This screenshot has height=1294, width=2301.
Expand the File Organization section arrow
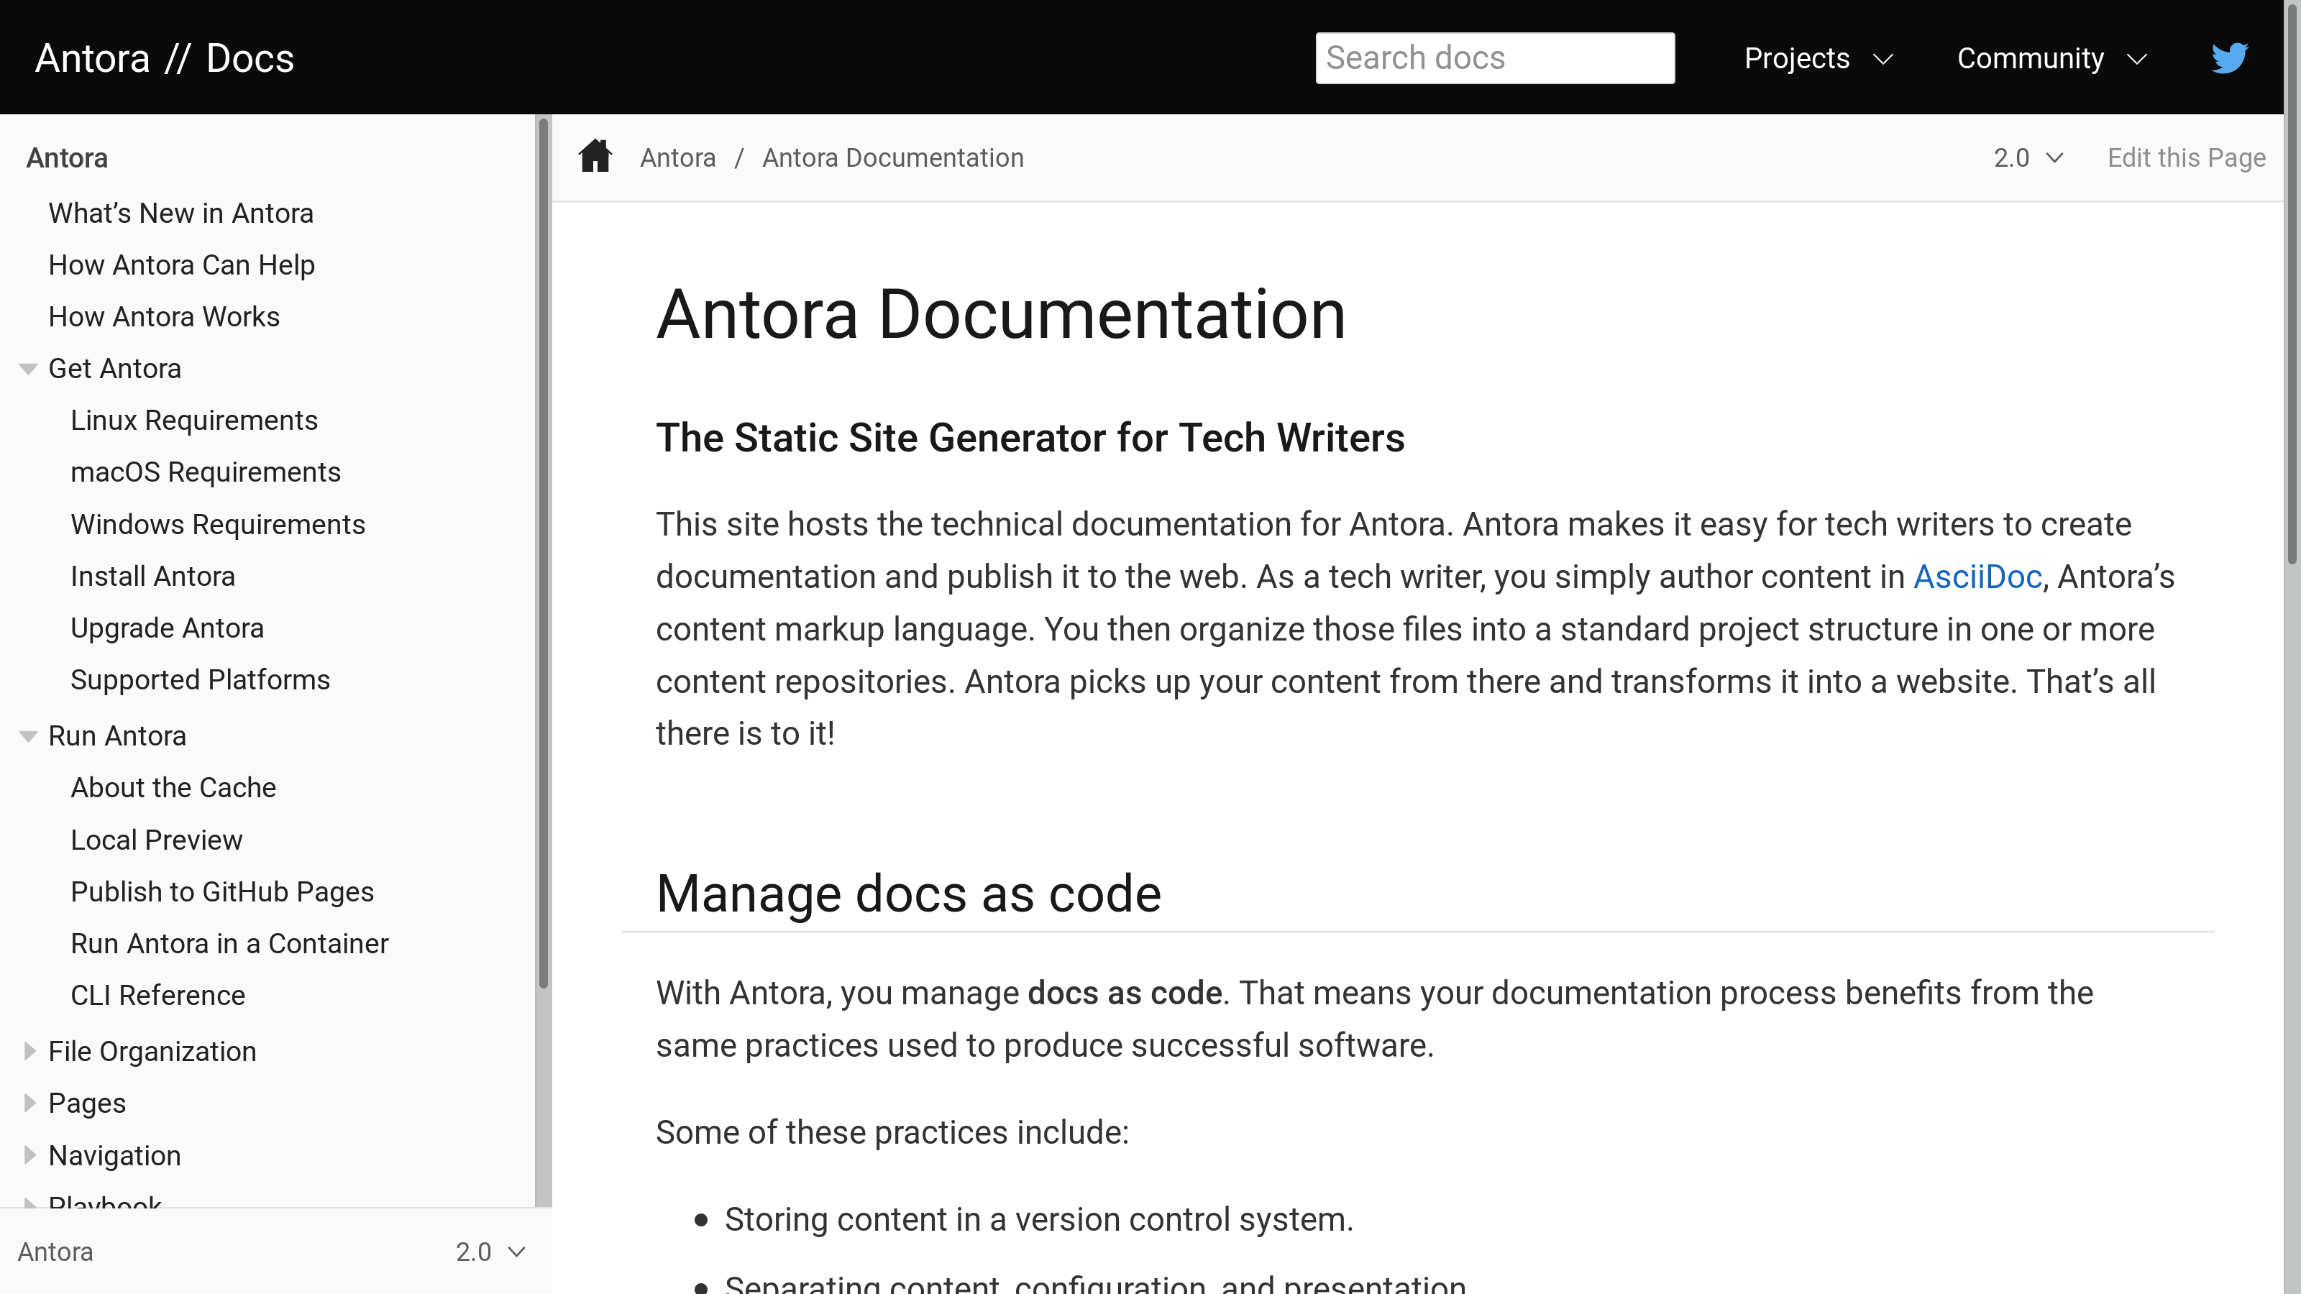click(x=29, y=1051)
